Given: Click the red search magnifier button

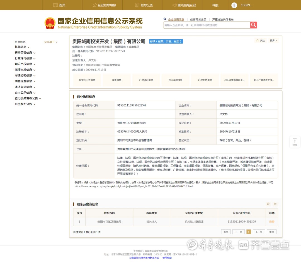Looking at the screenshot, I should [x=253, y=25].
